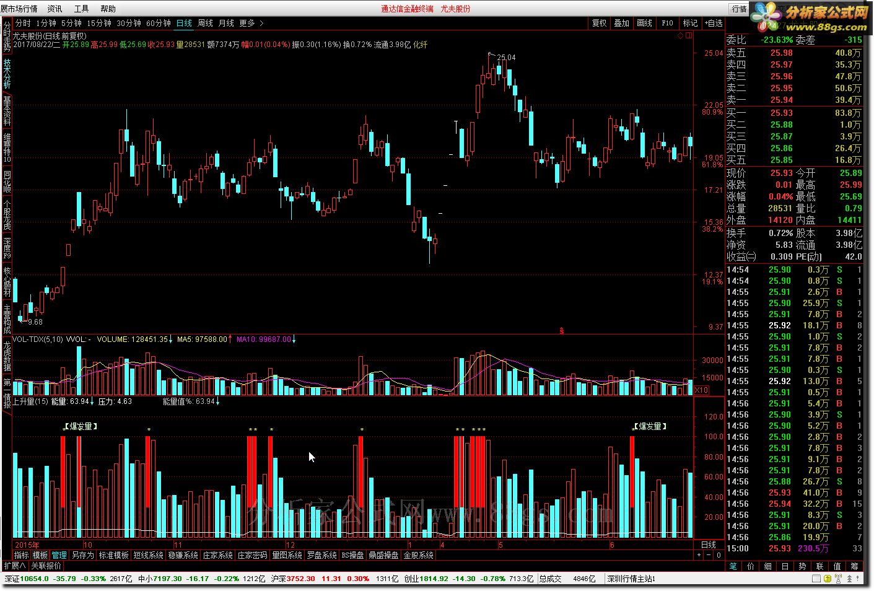Select the 细 detail tab

click(768, 566)
